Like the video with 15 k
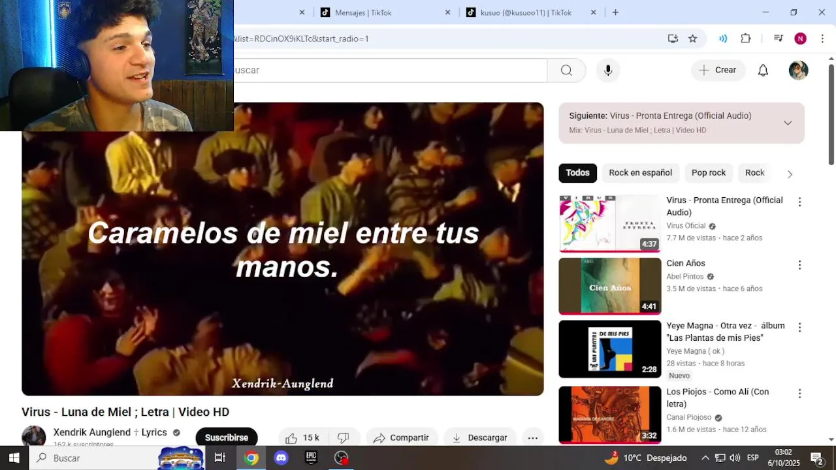 click(x=302, y=437)
